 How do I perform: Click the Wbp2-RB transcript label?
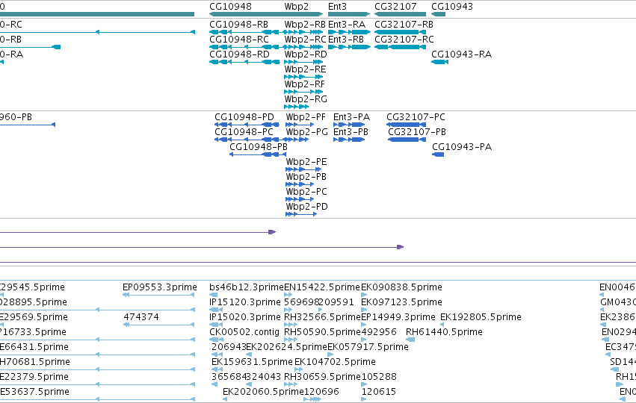[x=305, y=25]
